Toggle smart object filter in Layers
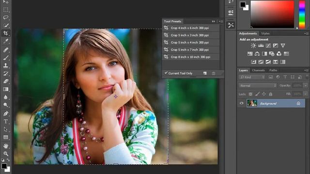This screenshot has width=310, height=174. coord(300,77)
